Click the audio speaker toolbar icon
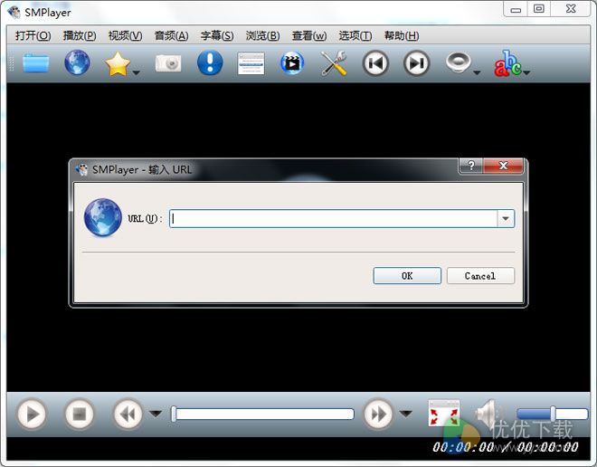Image resolution: width=597 pixels, height=467 pixels. coord(458,62)
